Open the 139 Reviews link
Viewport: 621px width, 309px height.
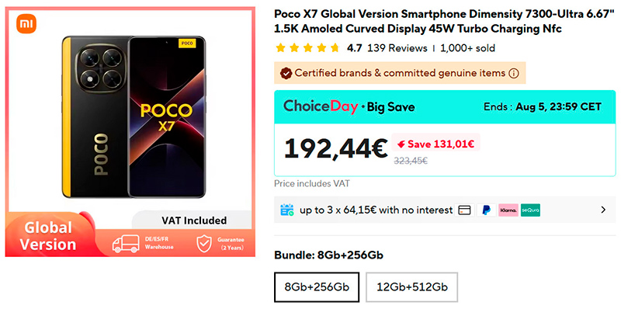point(397,48)
